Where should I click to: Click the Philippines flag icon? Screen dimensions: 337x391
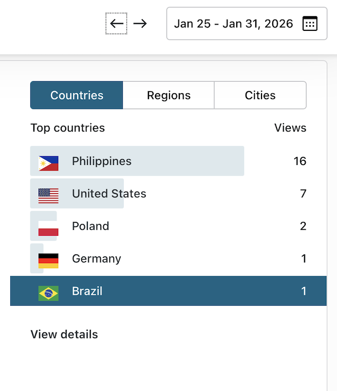[x=48, y=163]
